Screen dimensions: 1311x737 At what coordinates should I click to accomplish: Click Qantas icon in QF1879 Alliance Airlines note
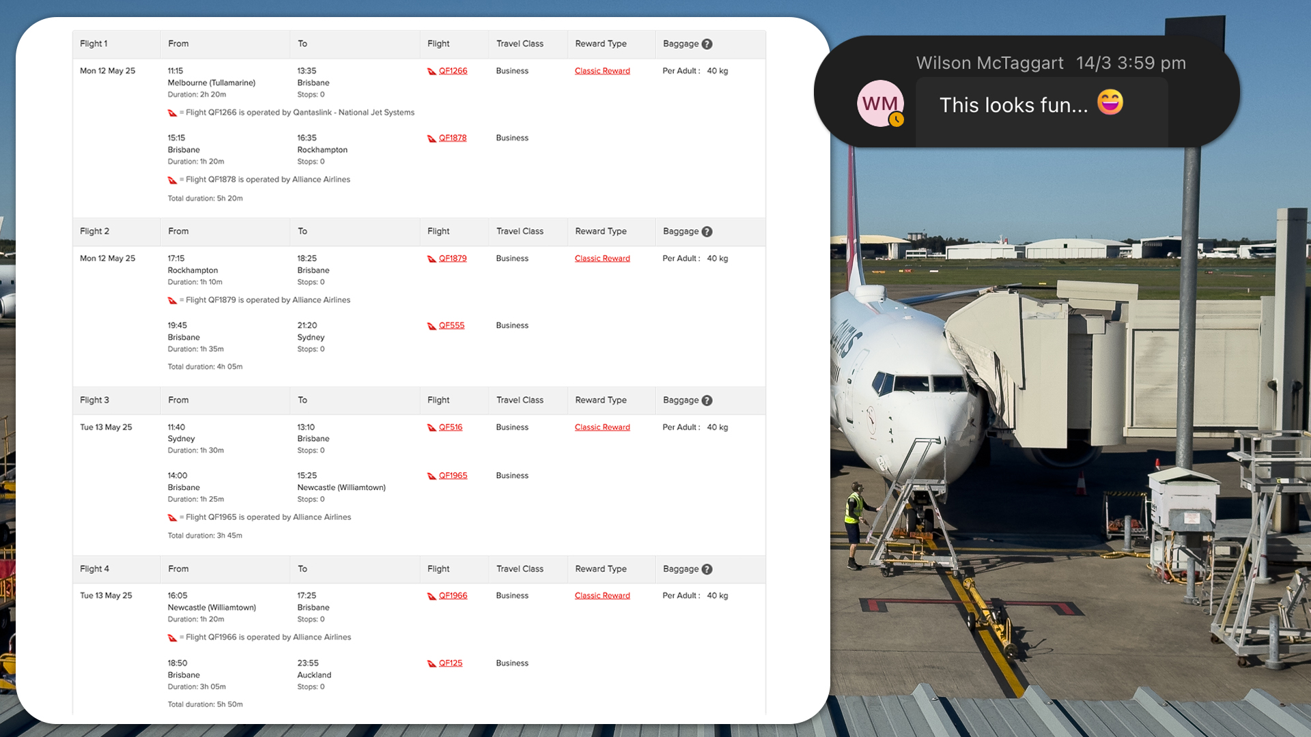(172, 301)
